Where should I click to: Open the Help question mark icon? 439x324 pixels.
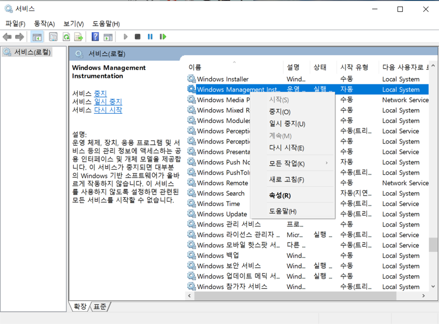(95, 37)
